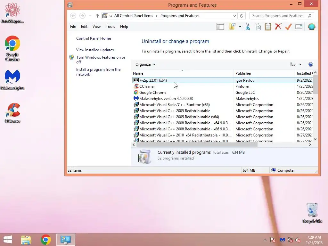
Task: Click the Cut scissors icon
Action: point(248,27)
